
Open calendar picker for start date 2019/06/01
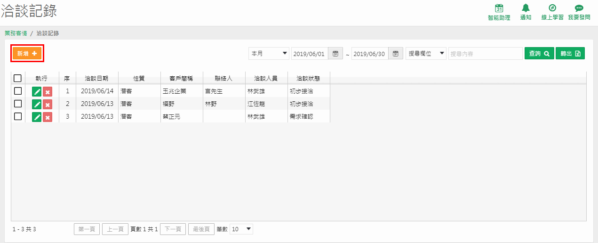335,54
